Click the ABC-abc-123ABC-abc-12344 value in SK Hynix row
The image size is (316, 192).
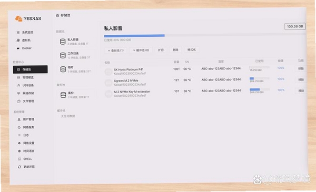[x=221, y=68]
